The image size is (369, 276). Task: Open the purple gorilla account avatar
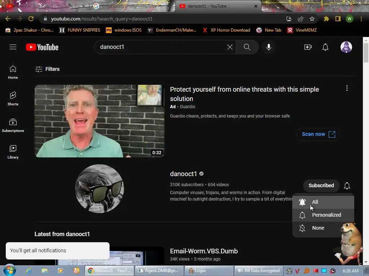tap(346, 47)
